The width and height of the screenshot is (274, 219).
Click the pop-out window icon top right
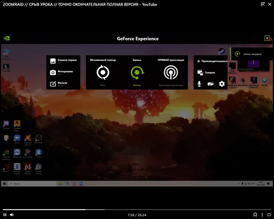point(262,4)
